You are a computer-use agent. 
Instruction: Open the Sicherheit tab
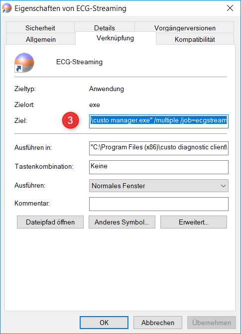pyautogui.click(x=40, y=28)
